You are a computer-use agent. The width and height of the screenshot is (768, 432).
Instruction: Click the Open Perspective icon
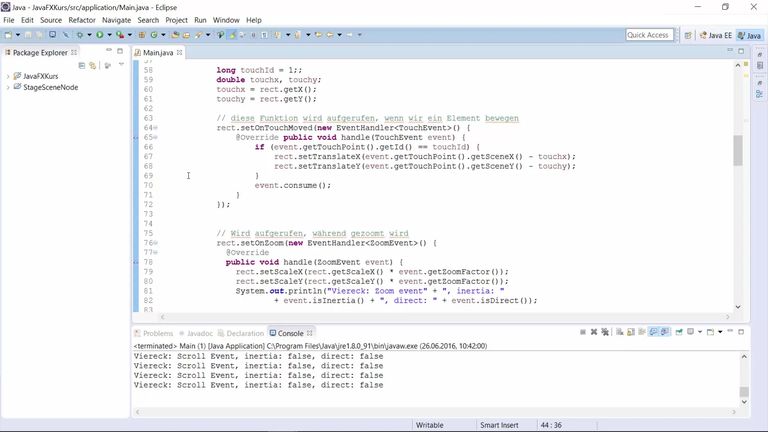(x=688, y=35)
